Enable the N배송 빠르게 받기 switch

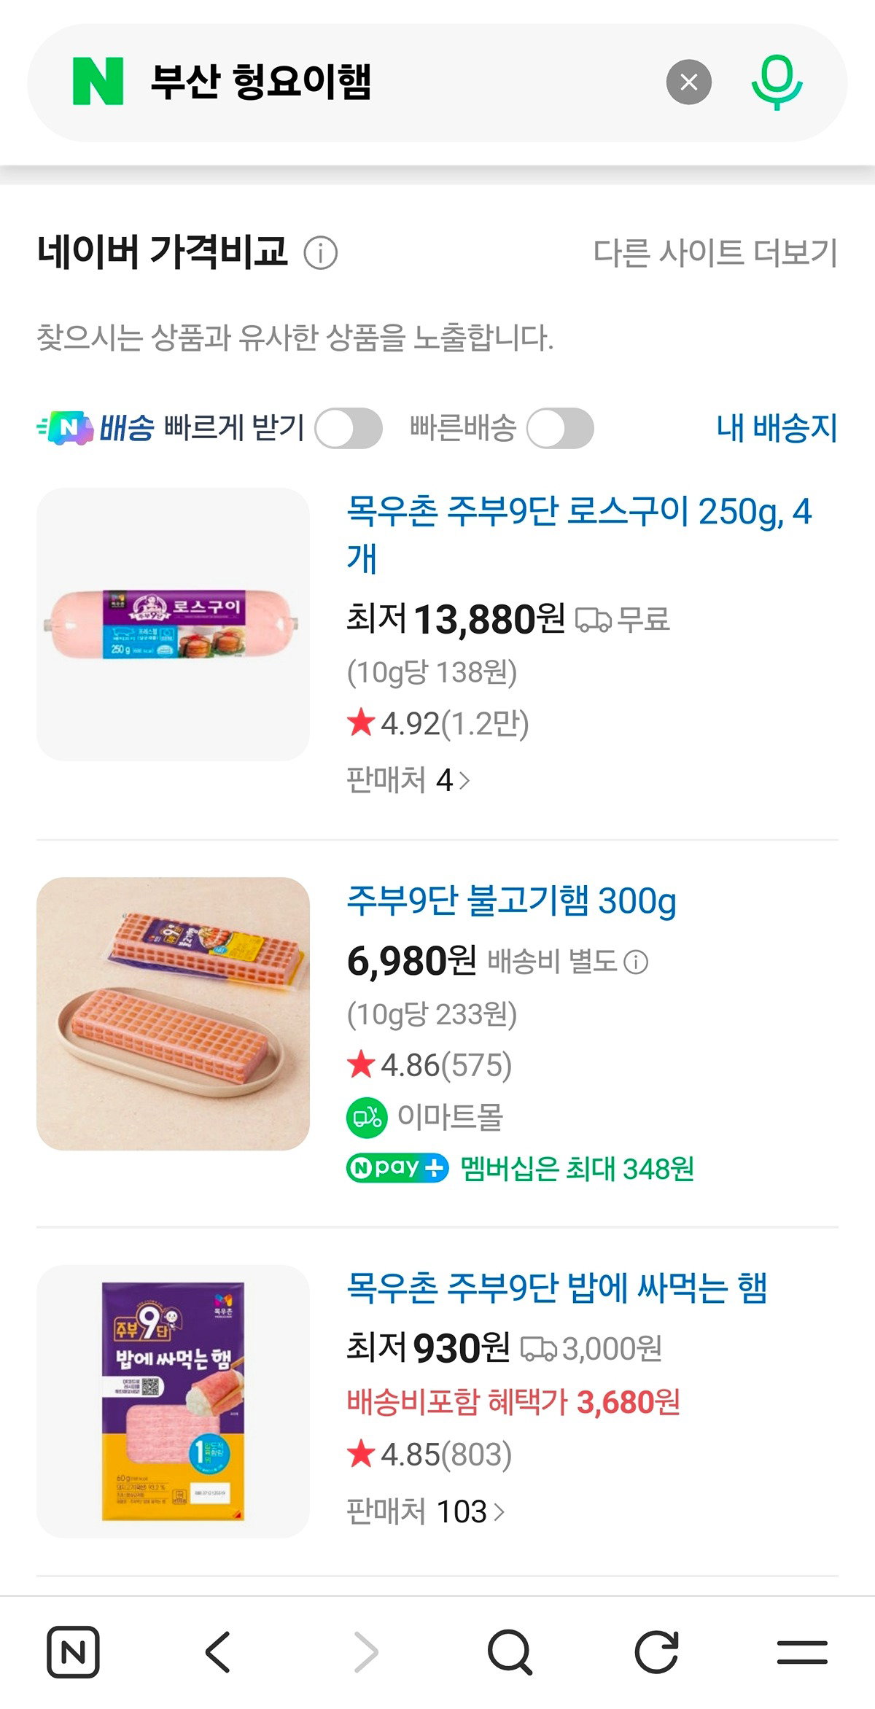pyautogui.click(x=349, y=428)
